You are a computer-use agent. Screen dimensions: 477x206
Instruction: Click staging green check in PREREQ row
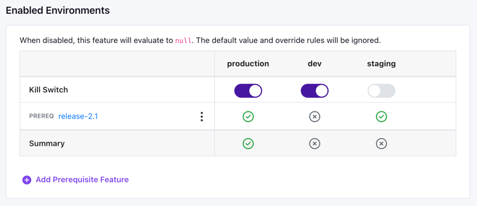[381, 116]
